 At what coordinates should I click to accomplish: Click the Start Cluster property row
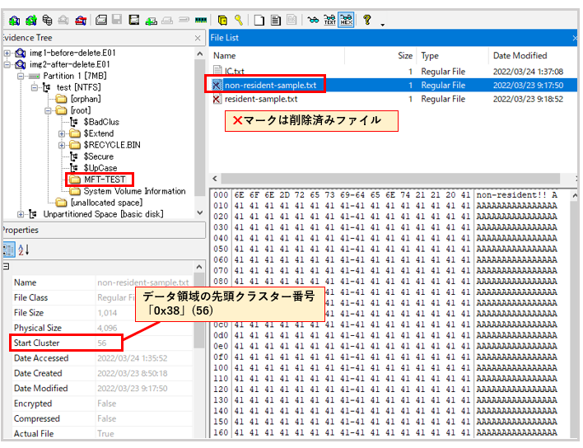coord(102,343)
